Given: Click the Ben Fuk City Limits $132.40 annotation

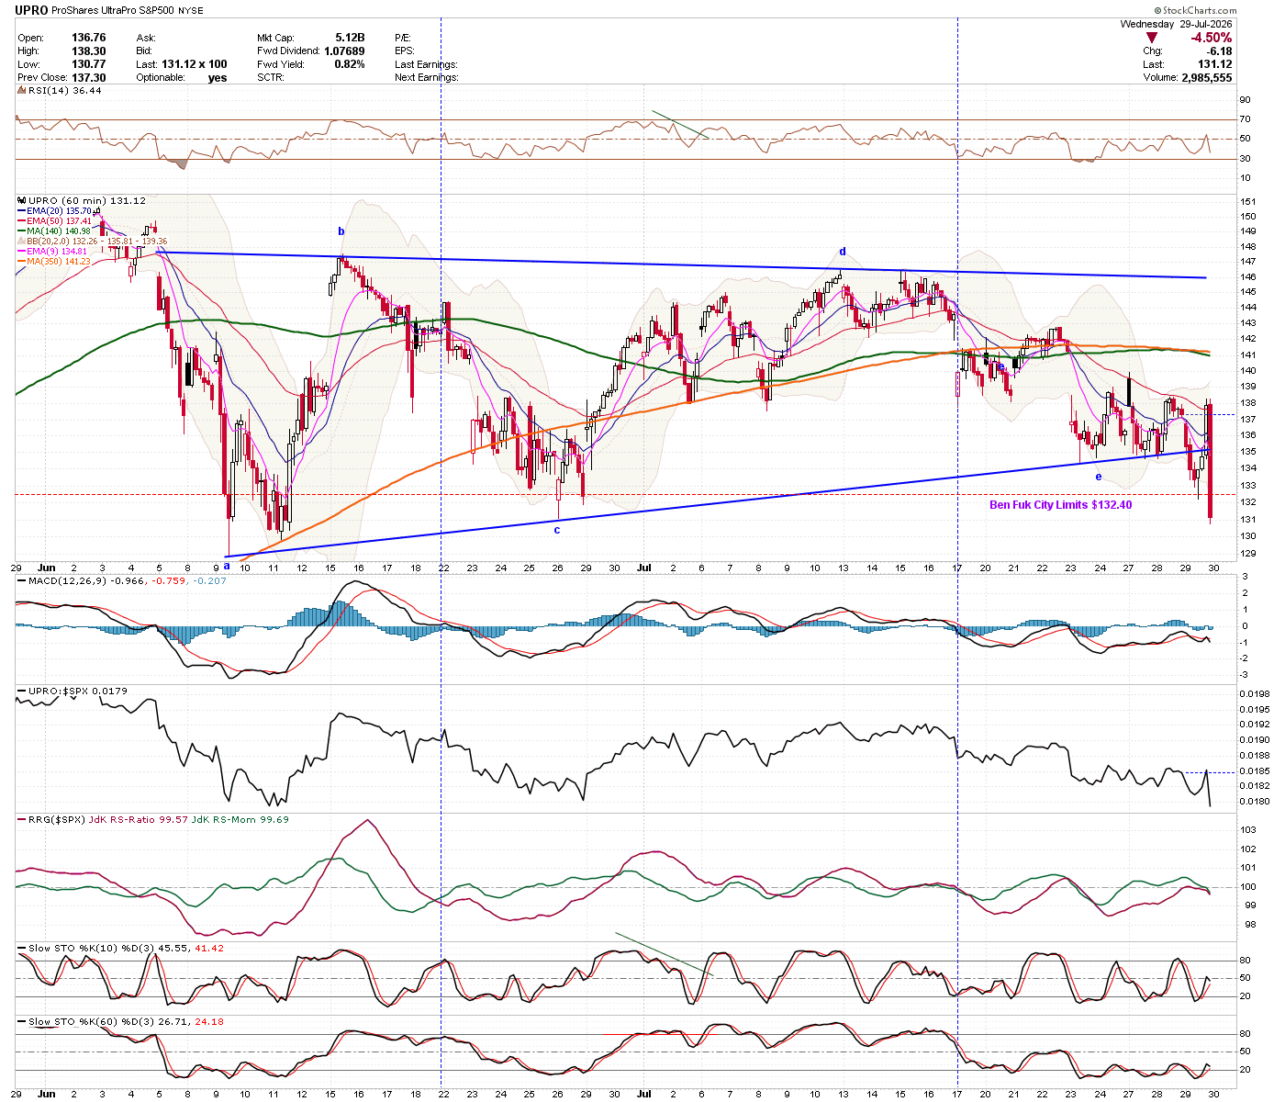Looking at the screenshot, I should click(1060, 505).
